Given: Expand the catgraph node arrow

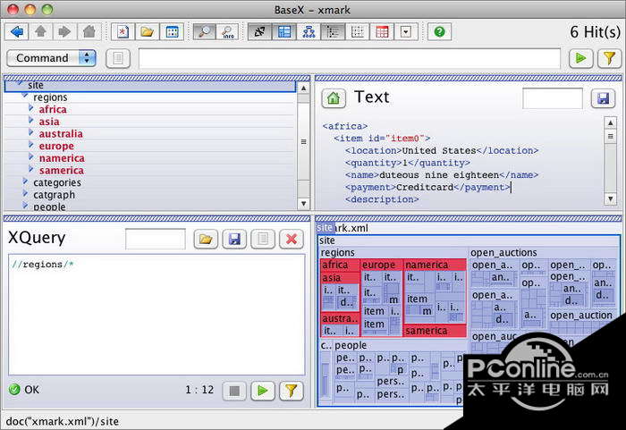Looking at the screenshot, I should pos(26,194).
